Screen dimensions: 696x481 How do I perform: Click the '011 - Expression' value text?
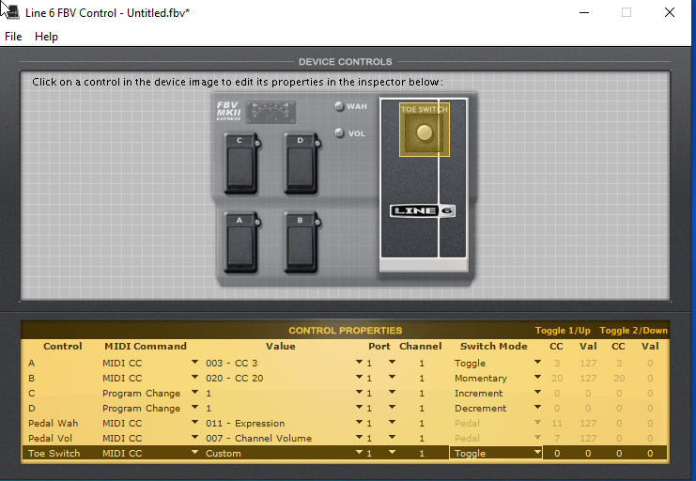(245, 424)
